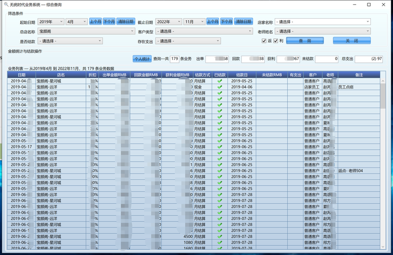Click the 未结款 amount field

click(x=327, y=59)
